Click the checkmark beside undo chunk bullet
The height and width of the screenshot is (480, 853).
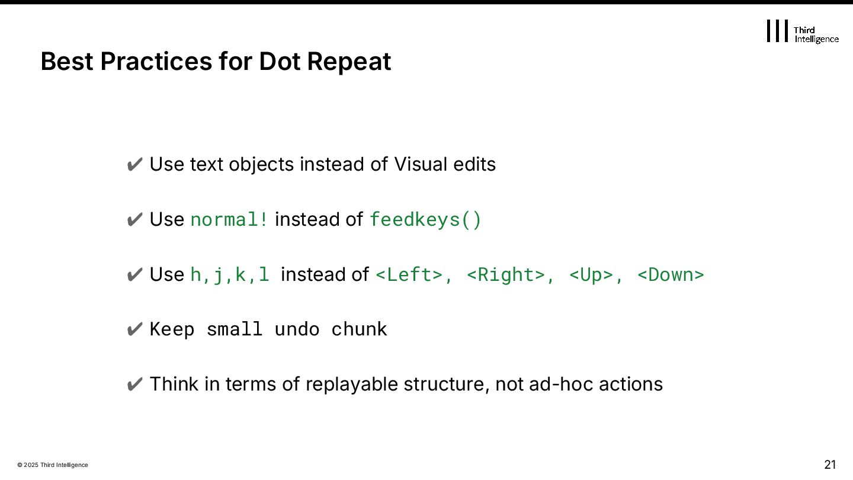(134, 329)
